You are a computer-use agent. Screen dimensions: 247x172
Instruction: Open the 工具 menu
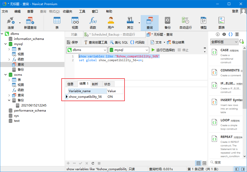82,12
